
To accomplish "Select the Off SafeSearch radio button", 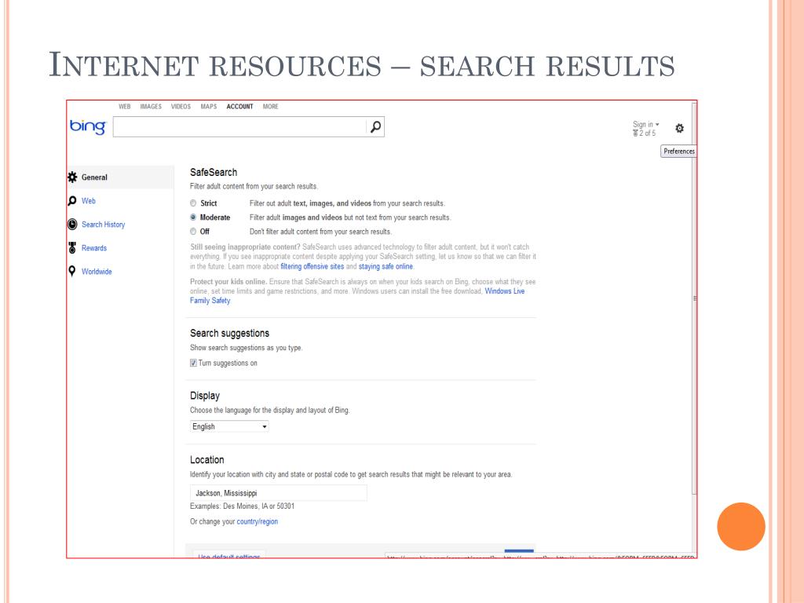I will (193, 232).
